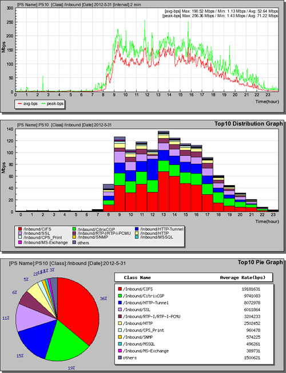Click the 'Top10 Pie Graph' title
The height and width of the screenshot is (373, 286).
[x=260, y=262]
